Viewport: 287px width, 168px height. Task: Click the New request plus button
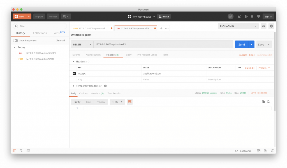[20, 16]
